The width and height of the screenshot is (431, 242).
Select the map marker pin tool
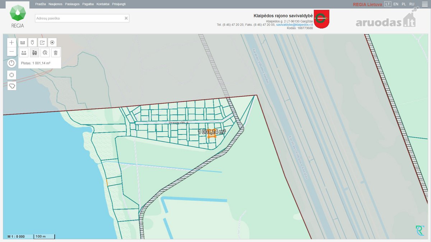[32, 42]
